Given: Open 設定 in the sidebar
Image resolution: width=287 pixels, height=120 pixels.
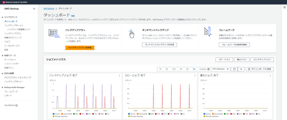Looking at the screenshot, I should pyautogui.click(x=6, y=50).
